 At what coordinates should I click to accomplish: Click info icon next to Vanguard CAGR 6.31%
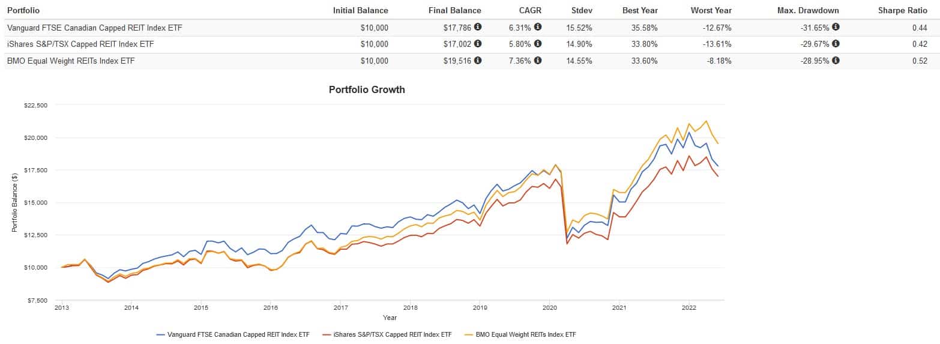point(538,27)
